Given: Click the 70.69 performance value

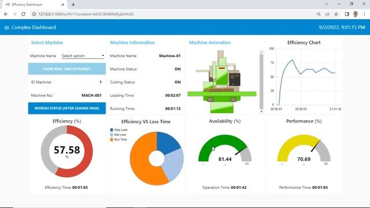Looking at the screenshot, I should [304, 159].
